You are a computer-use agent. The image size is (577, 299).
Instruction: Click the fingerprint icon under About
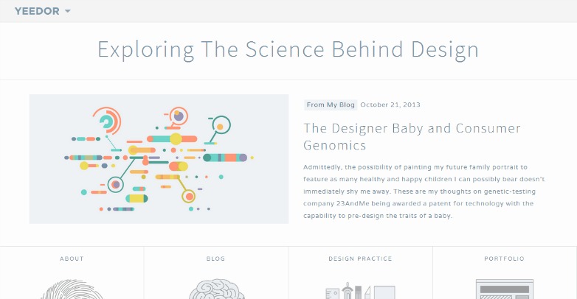click(x=72, y=289)
